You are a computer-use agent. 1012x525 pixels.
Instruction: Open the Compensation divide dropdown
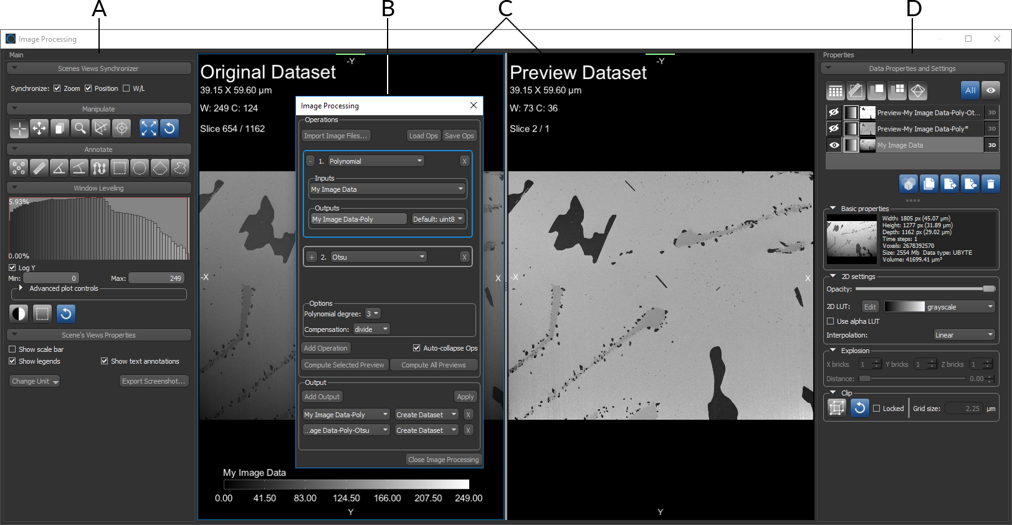[x=371, y=329]
